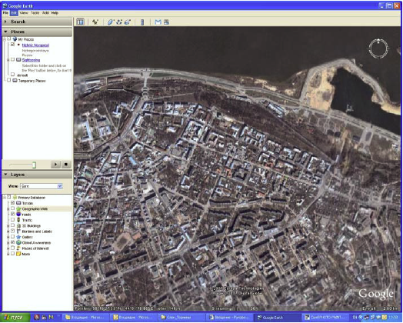This screenshot has height=323, width=403.
Task: Expand the Geographic Web layer node
Action: coord(8,208)
